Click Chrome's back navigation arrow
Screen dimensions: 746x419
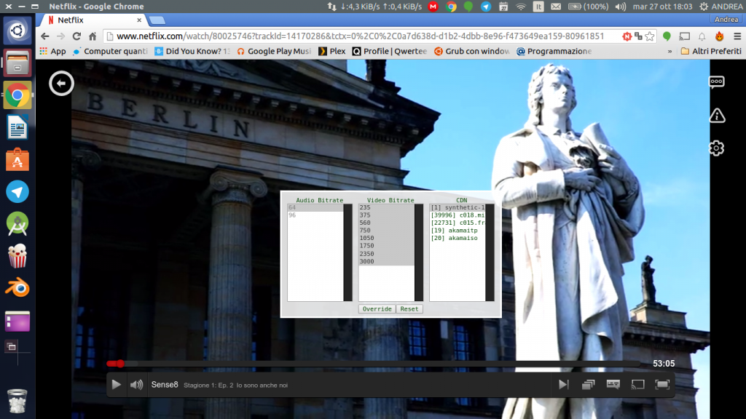44,36
